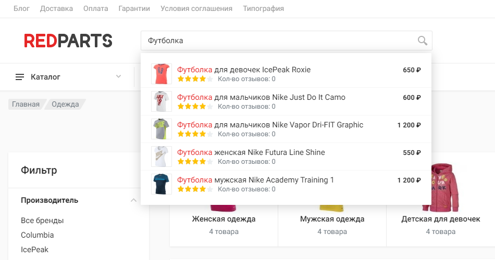Open Nike Futura Line Shine thumbnail
This screenshot has width=495, height=260.
click(x=162, y=157)
